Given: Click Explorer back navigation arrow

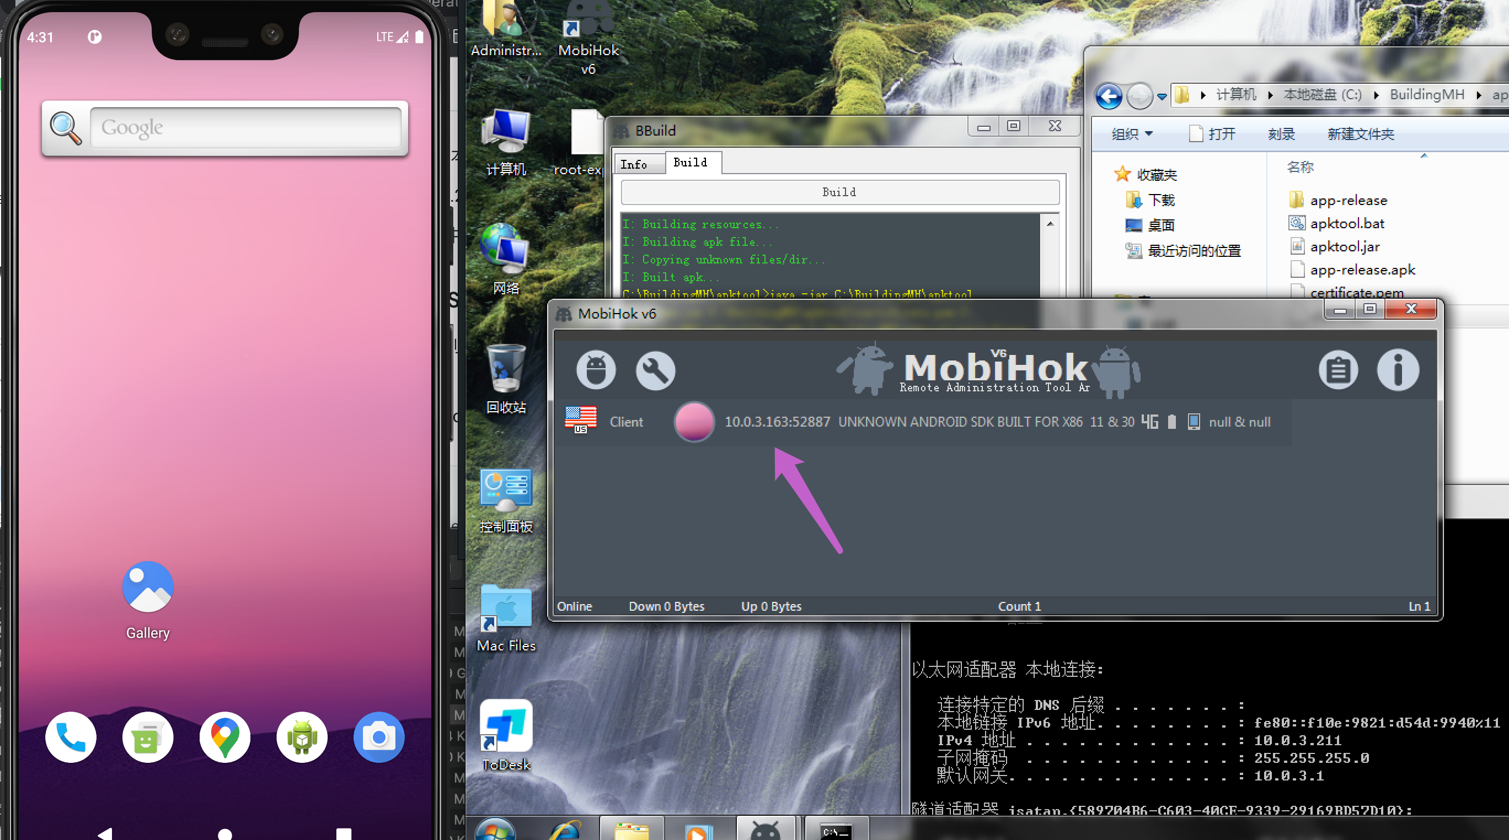Looking at the screenshot, I should coord(1109,96).
